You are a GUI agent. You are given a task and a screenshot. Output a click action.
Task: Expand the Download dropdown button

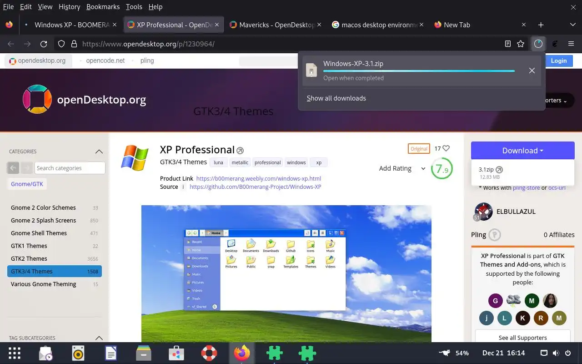pyautogui.click(x=523, y=151)
